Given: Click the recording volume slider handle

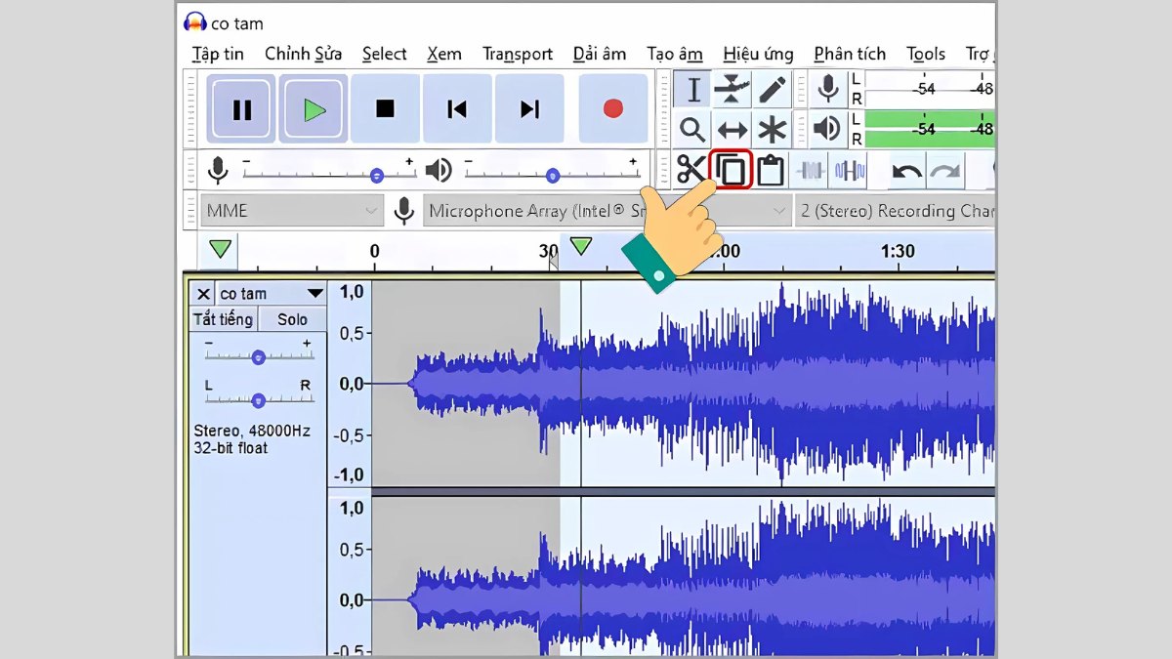Looking at the screenshot, I should (377, 176).
